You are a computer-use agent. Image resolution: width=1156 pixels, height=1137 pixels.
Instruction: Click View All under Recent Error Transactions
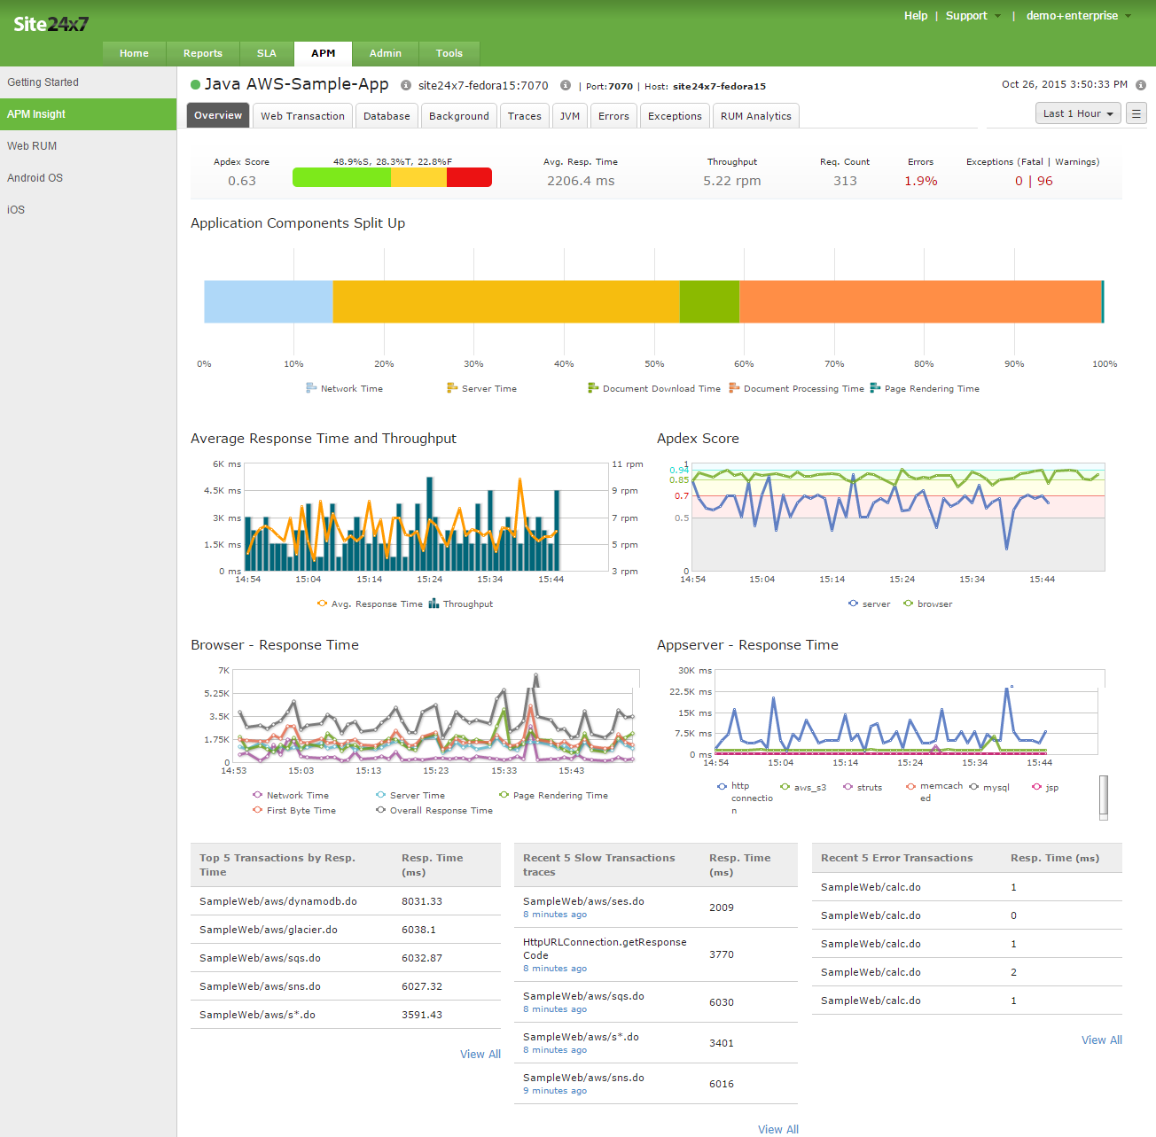coord(1101,1040)
